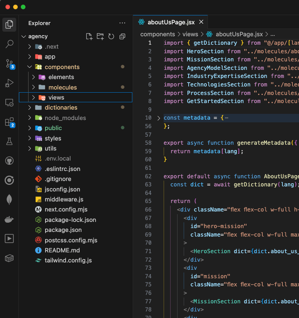Expand the folded metadata code block
Screen dimensions: 299x318
pos(158,118)
